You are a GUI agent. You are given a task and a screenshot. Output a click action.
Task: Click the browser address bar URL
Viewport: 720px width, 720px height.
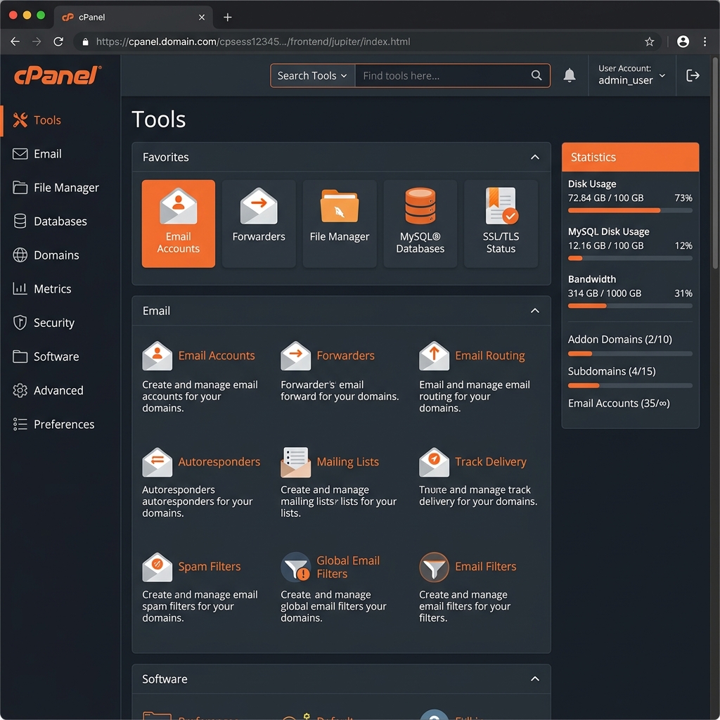click(x=253, y=41)
